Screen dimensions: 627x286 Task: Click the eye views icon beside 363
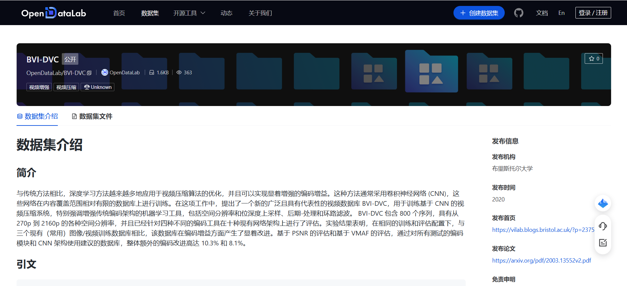click(179, 72)
